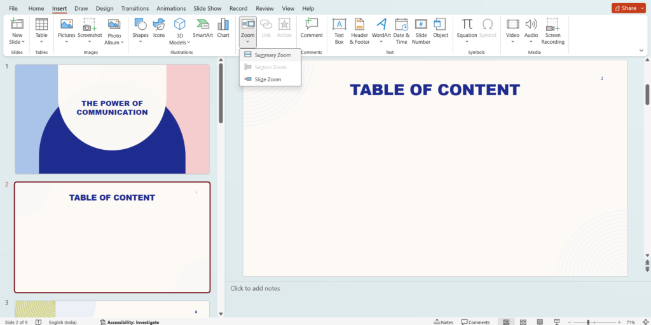Click the Icons illustration button
The width and height of the screenshot is (651, 325).
coord(159,28)
